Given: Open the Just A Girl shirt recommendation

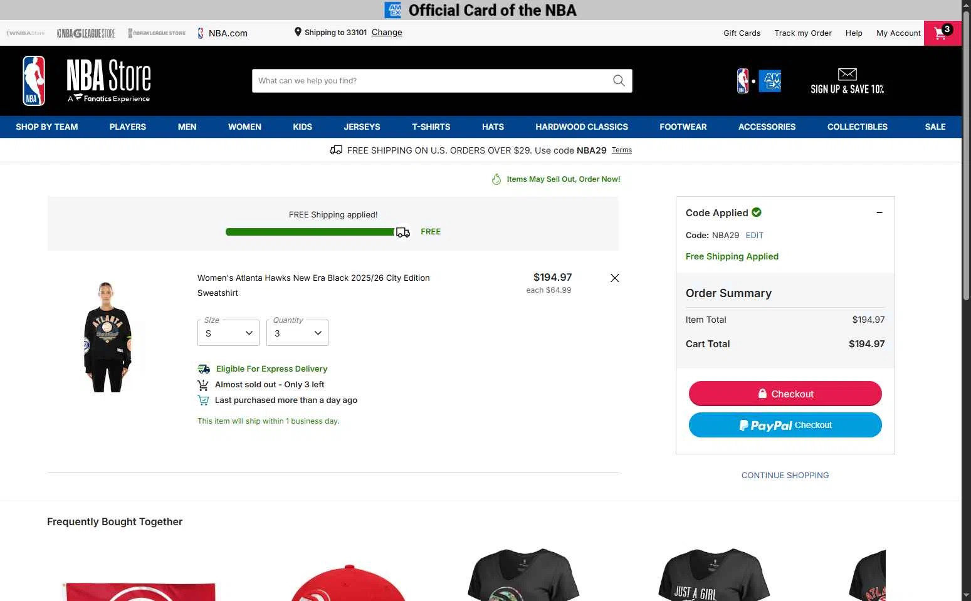Looking at the screenshot, I should [713, 575].
